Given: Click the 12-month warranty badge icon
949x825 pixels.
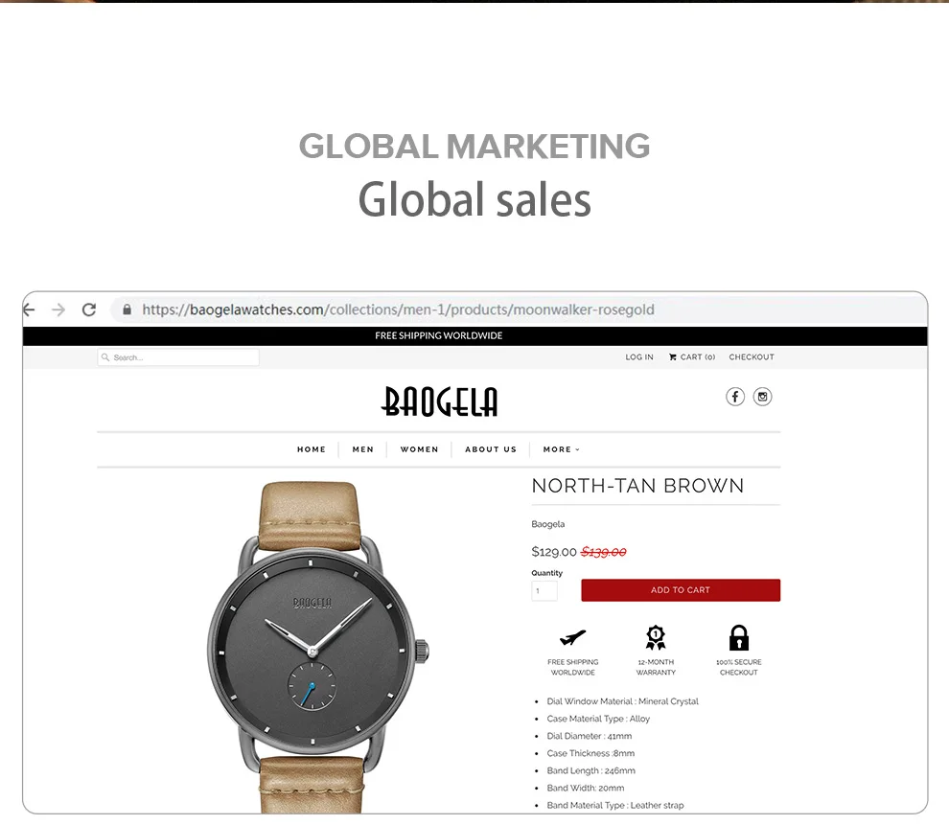Looking at the screenshot, I should coord(656,637).
